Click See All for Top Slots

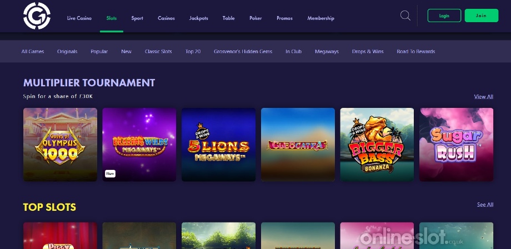click(485, 204)
